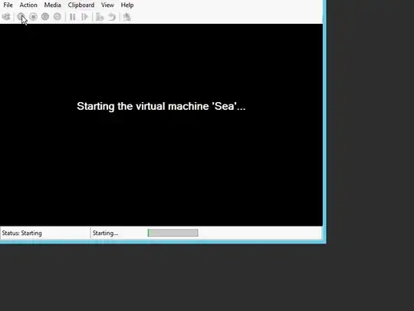This screenshot has height=311, width=414.
Task: Click the Shut Down toolbar icon
Action: pos(45,17)
